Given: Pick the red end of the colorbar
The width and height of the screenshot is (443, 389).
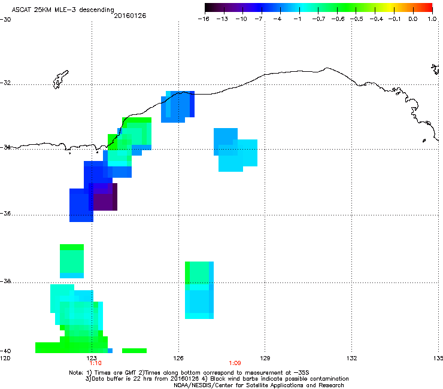Looking at the screenshot, I should point(429,8).
